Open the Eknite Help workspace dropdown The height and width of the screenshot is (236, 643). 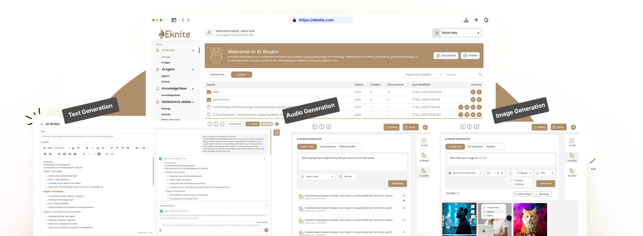457,33
